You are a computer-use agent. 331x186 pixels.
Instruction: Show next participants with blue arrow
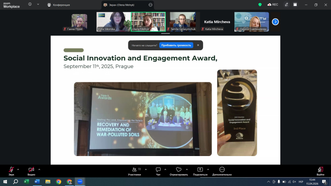[275, 22]
